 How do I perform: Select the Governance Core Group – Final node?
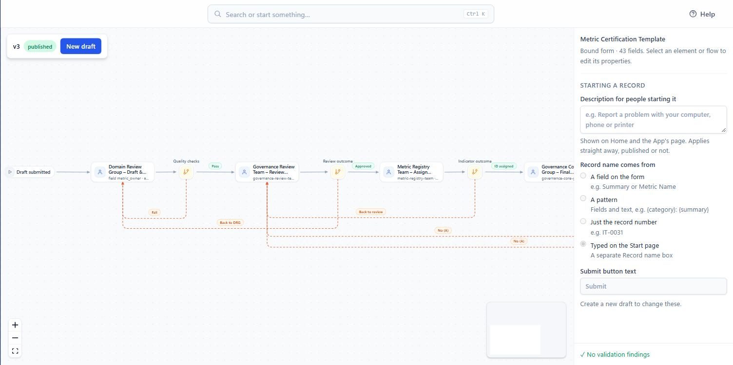point(549,172)
